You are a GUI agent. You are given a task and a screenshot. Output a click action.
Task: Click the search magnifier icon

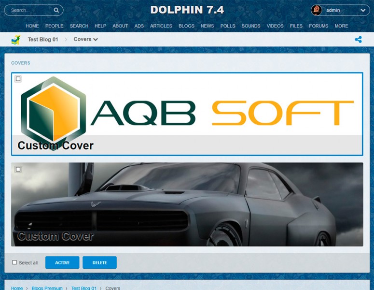(56, 10)
